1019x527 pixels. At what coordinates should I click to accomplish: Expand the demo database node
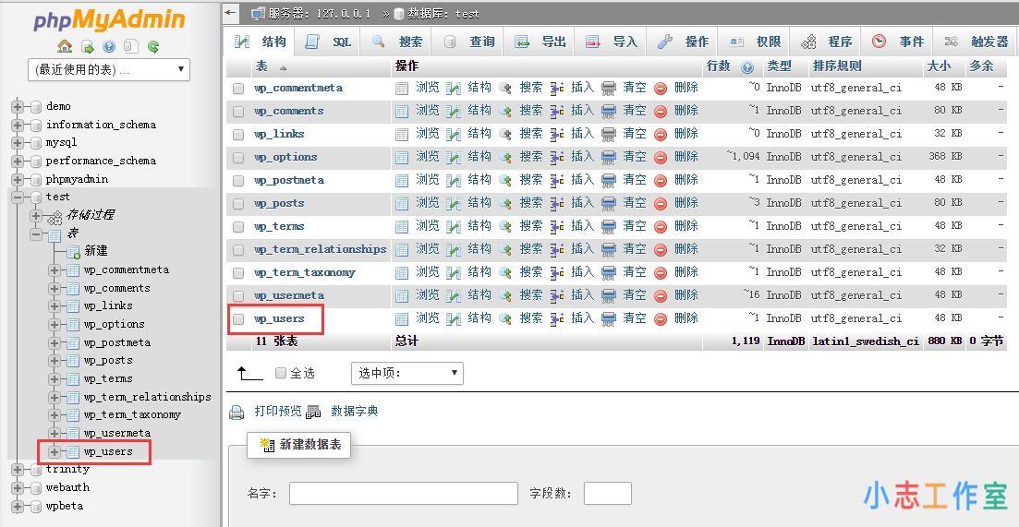pyautogui.click(x=18, y=106)
